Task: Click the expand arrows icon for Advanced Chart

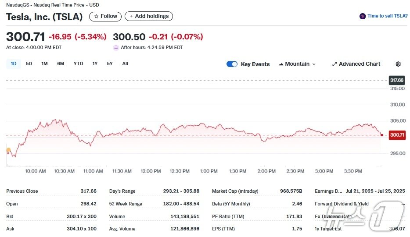Action: click(x=334, y=64)
